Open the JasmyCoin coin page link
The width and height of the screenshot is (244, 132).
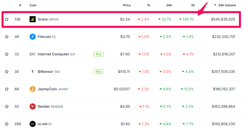[x=47, y=89]
